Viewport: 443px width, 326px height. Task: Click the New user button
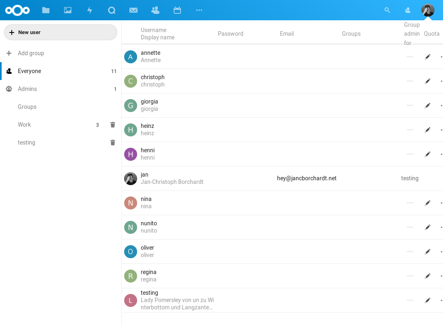tap(60, 32)
